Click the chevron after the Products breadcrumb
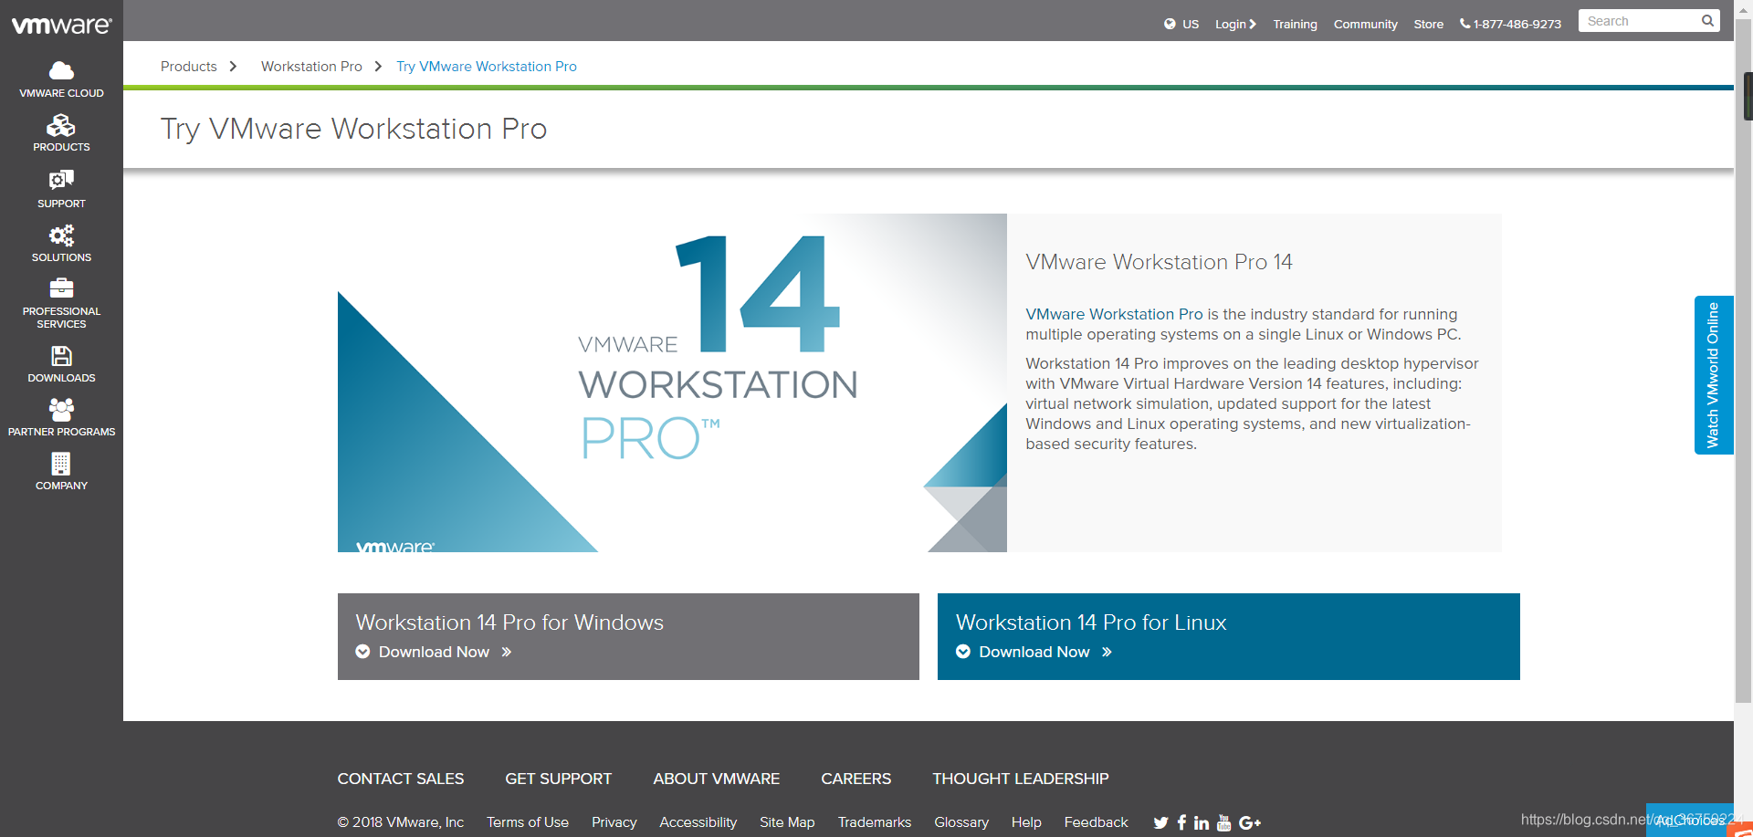1753x837 pixels. (233, 67)
